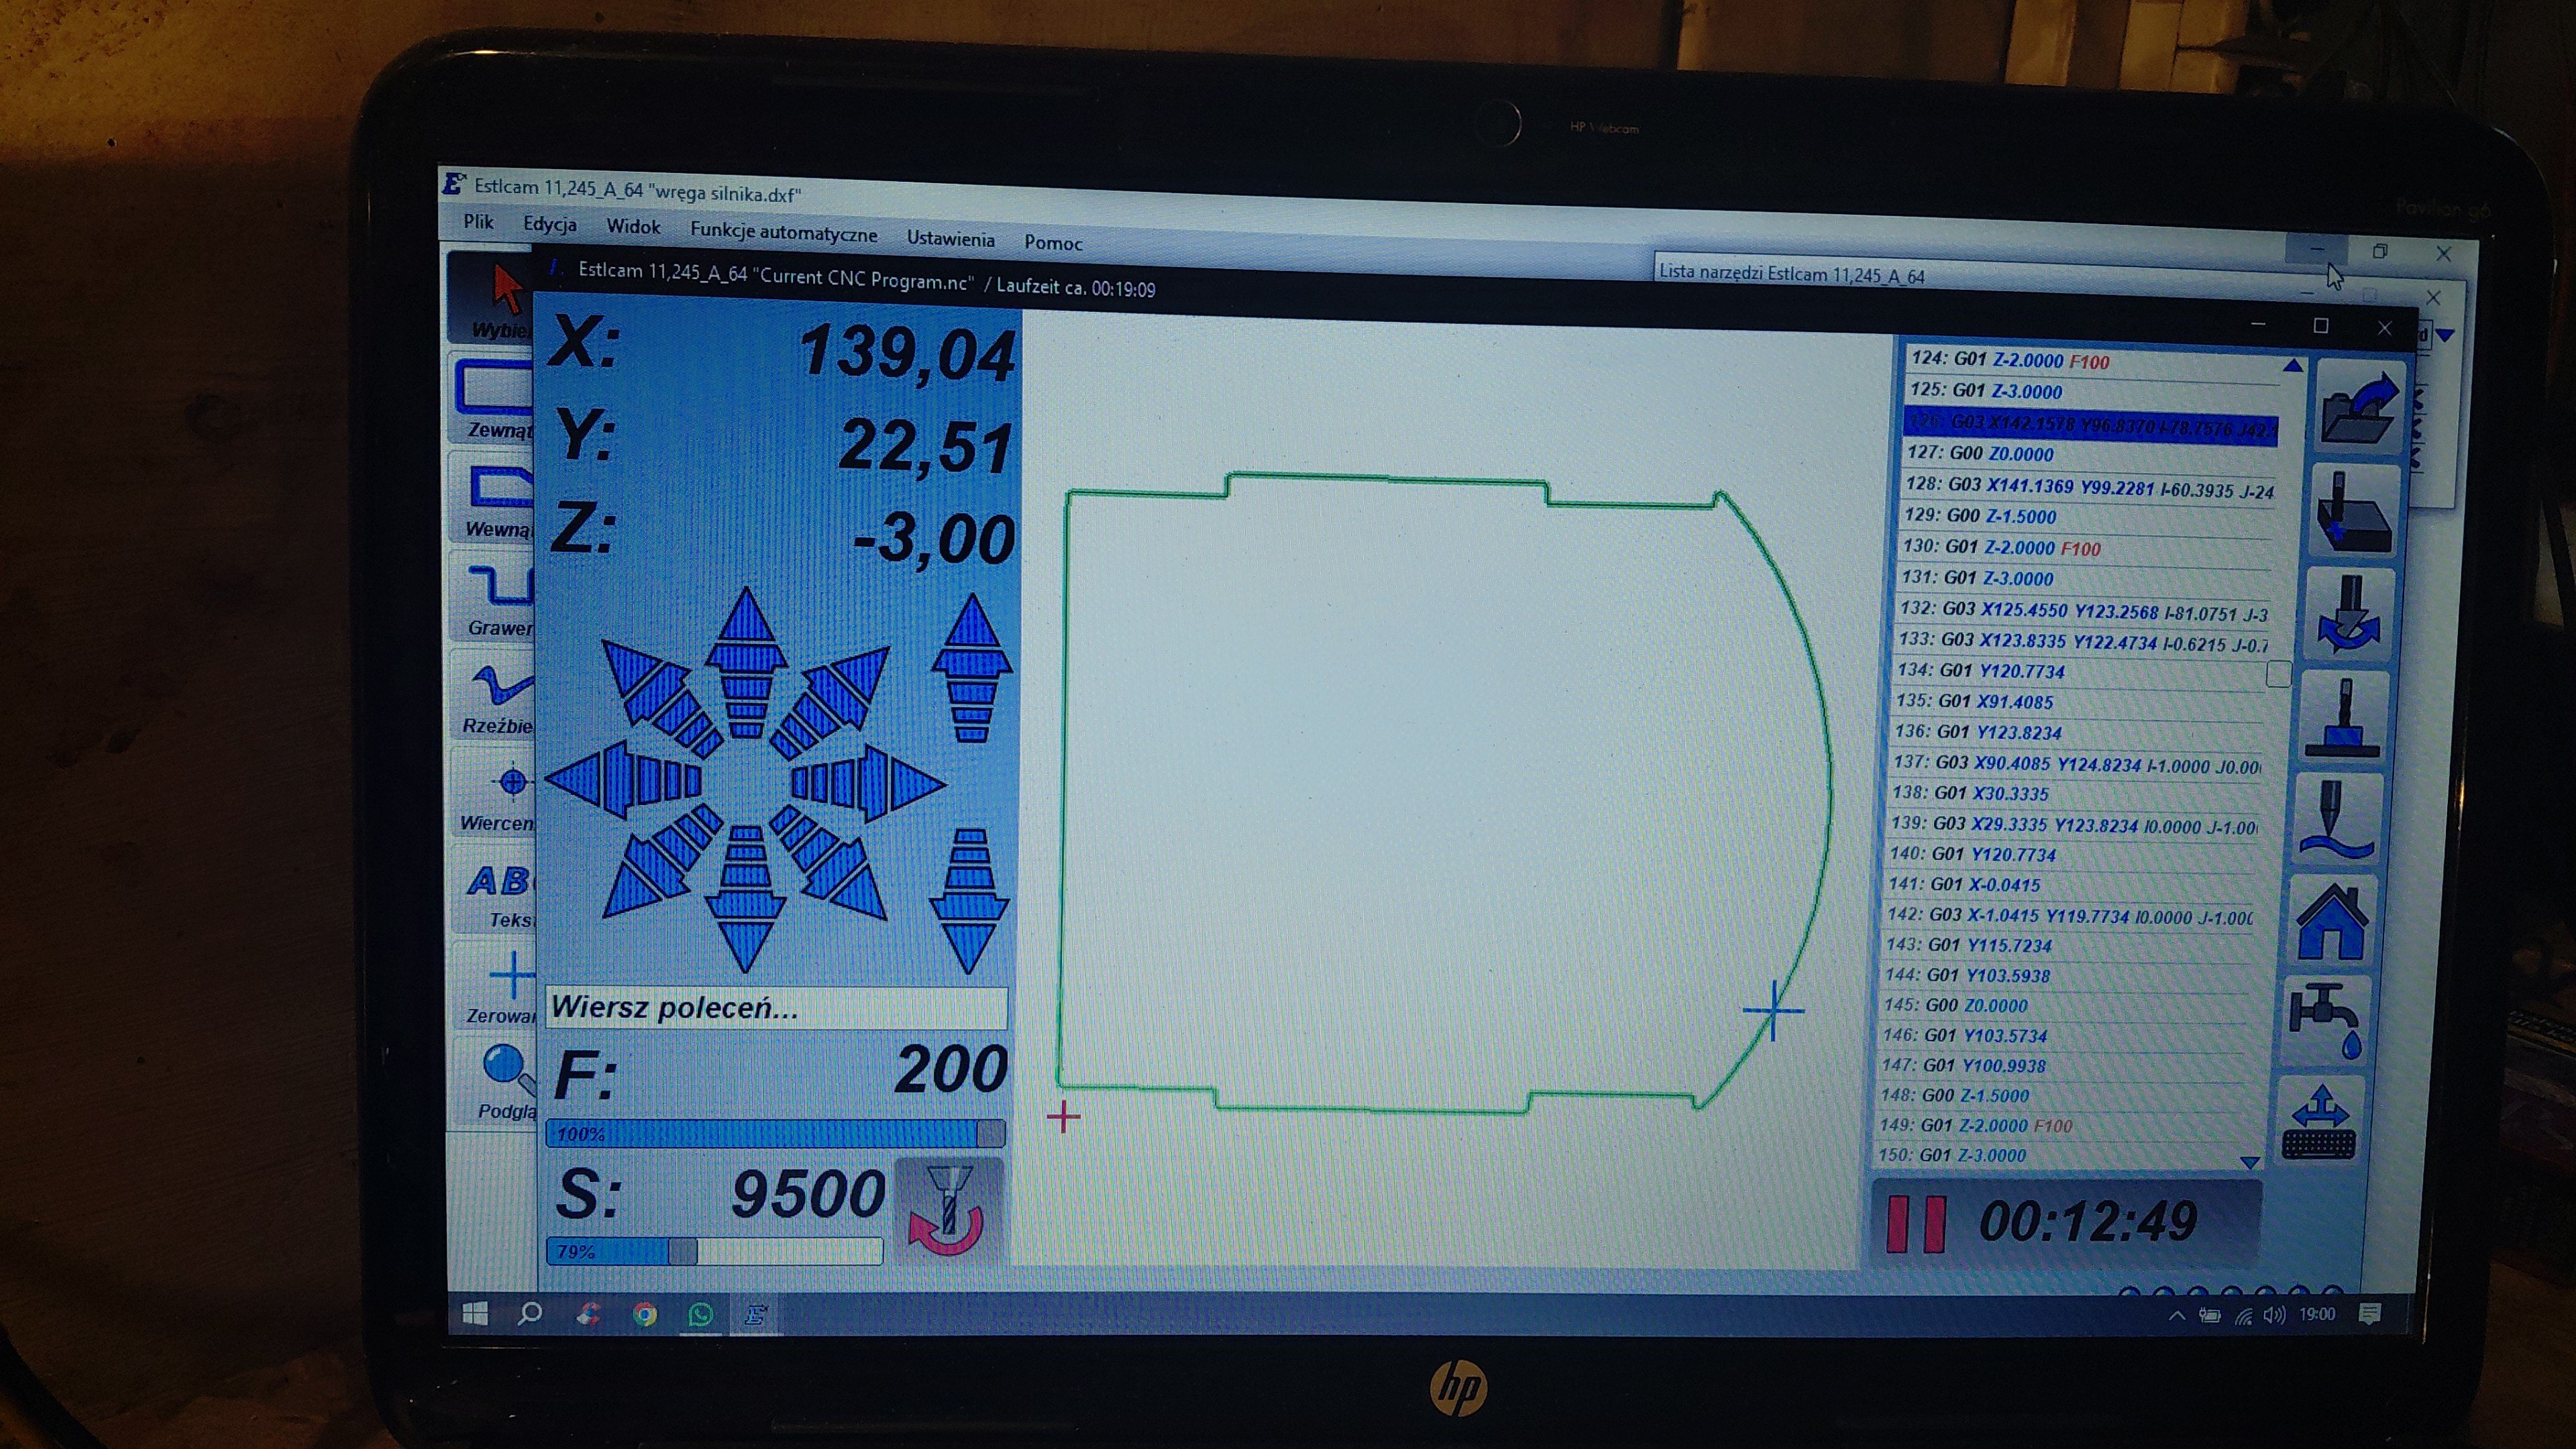
Task: Adjust the feed rate override slider
Action: (x=989, y=1133)
